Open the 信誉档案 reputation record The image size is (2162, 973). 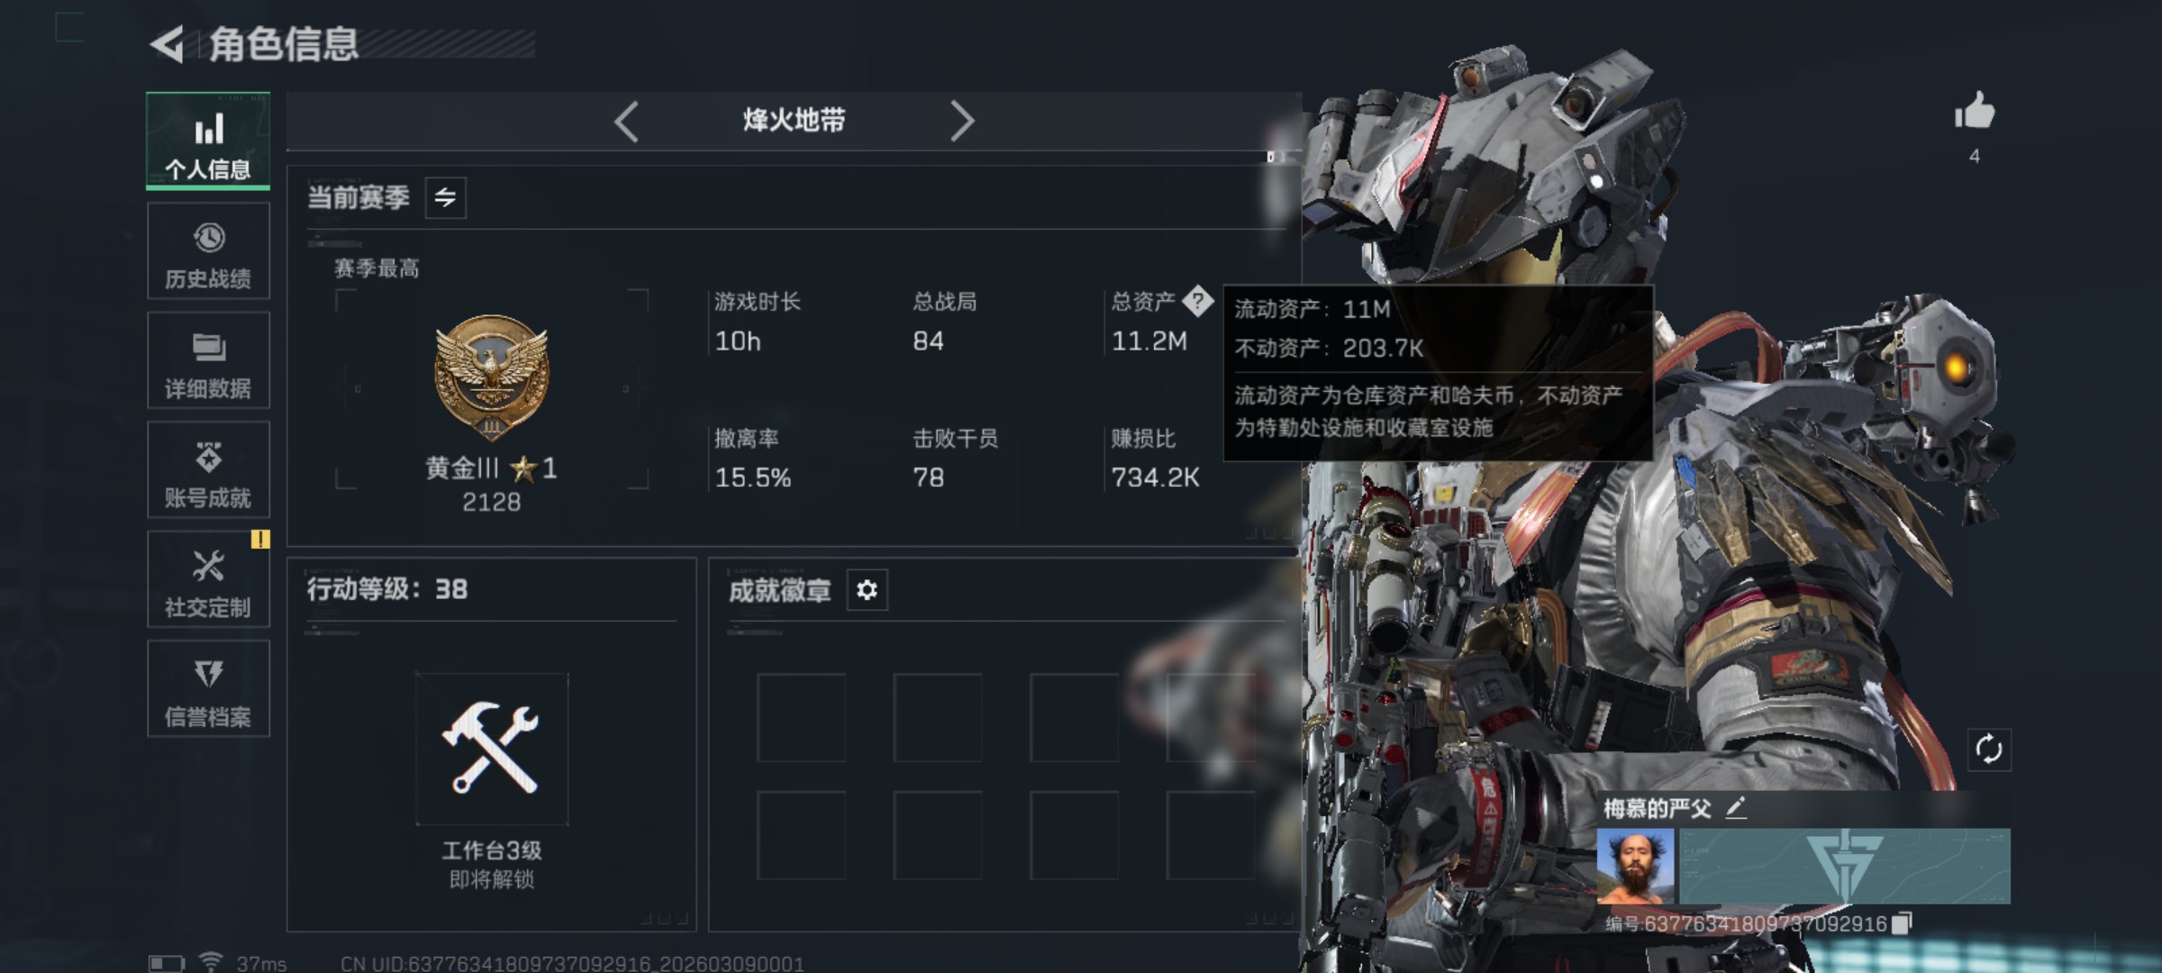208,689
